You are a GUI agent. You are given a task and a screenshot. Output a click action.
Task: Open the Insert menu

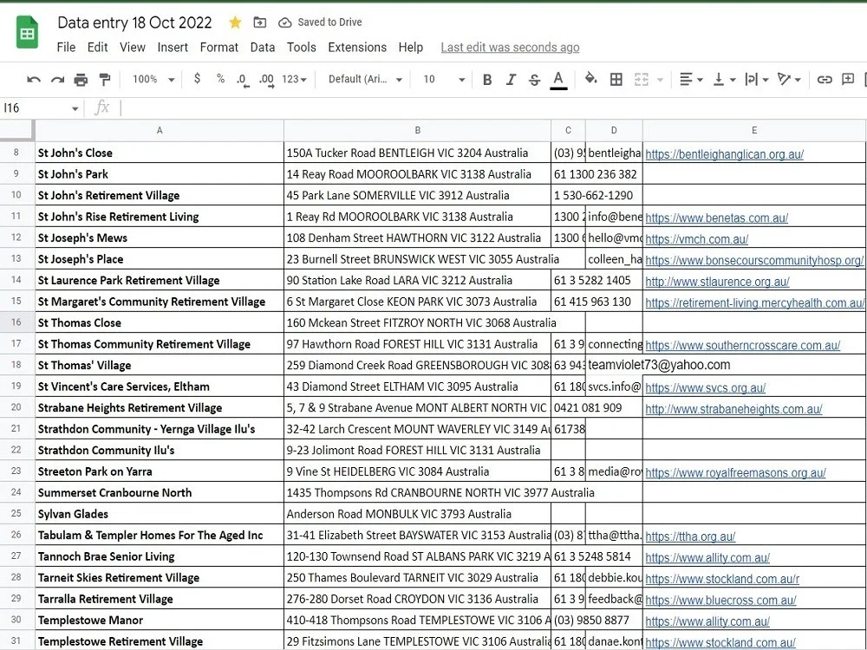point(173,48)
